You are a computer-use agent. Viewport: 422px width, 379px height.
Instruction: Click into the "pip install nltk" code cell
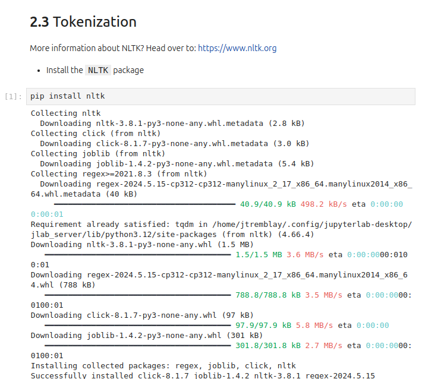coord(220,96)
